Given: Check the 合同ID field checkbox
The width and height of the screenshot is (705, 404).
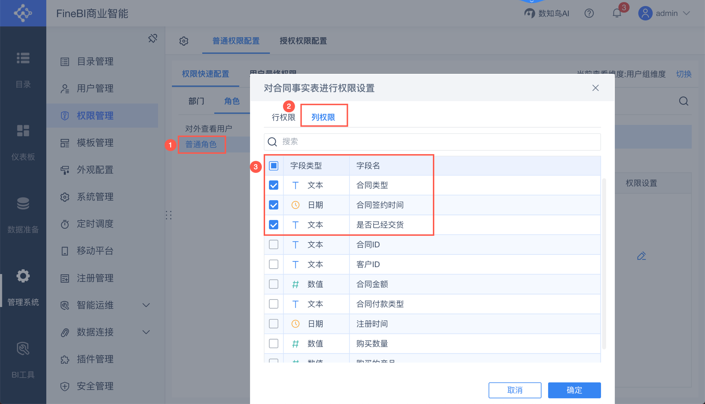Looking at the screenshot, I should (274, 245).
